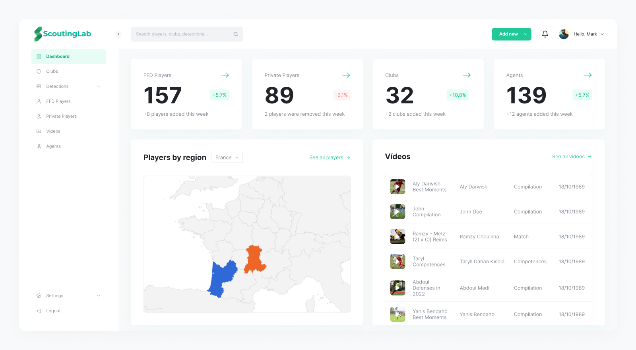Click the FFD Players person icon
636x350 pixels.
pos(39,101)
